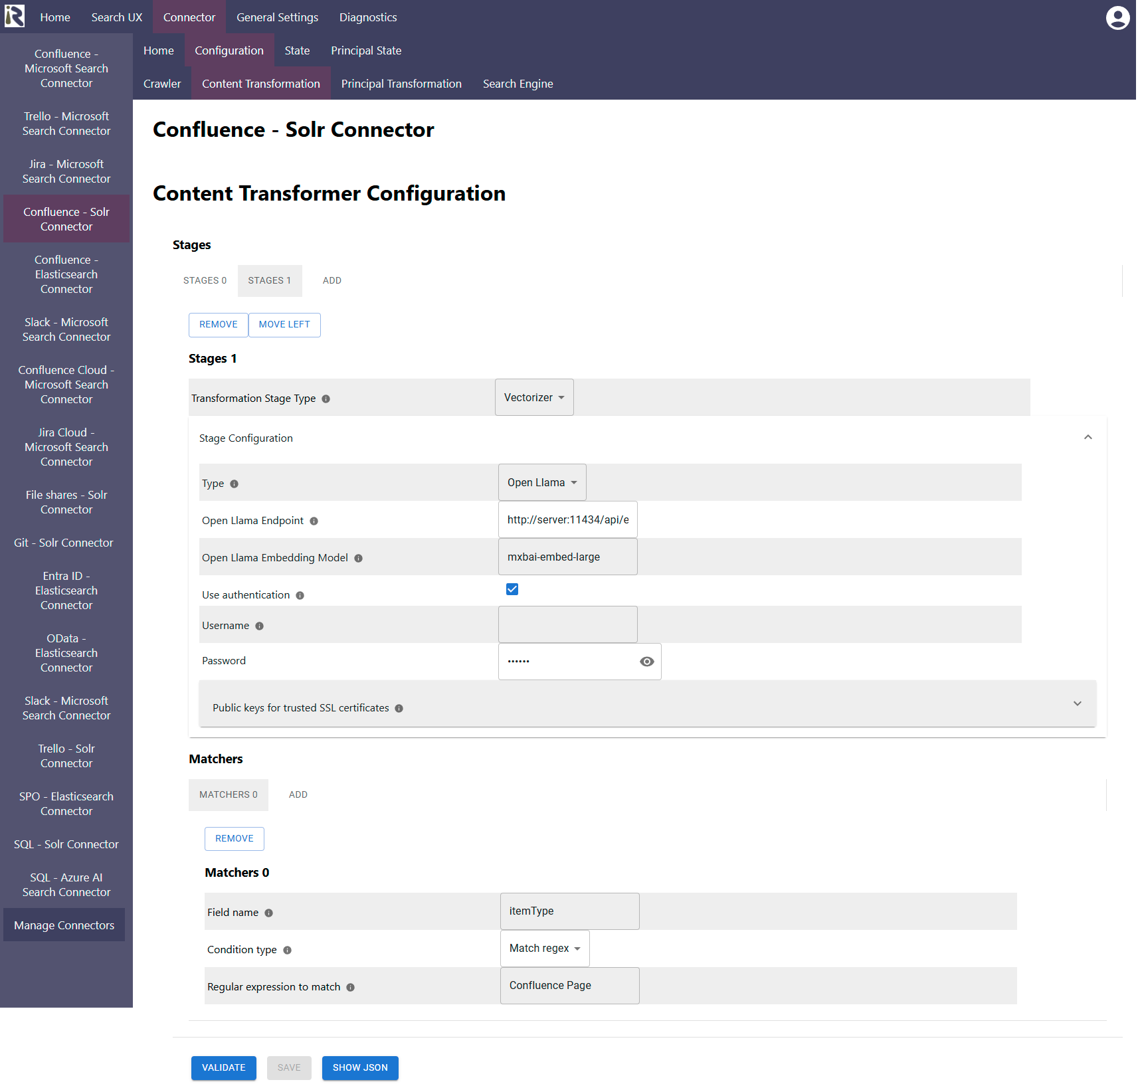Switch to Principal Transformation tab
The width and height of the screenshot is (1142, 1092).
(x=401, y=84)
